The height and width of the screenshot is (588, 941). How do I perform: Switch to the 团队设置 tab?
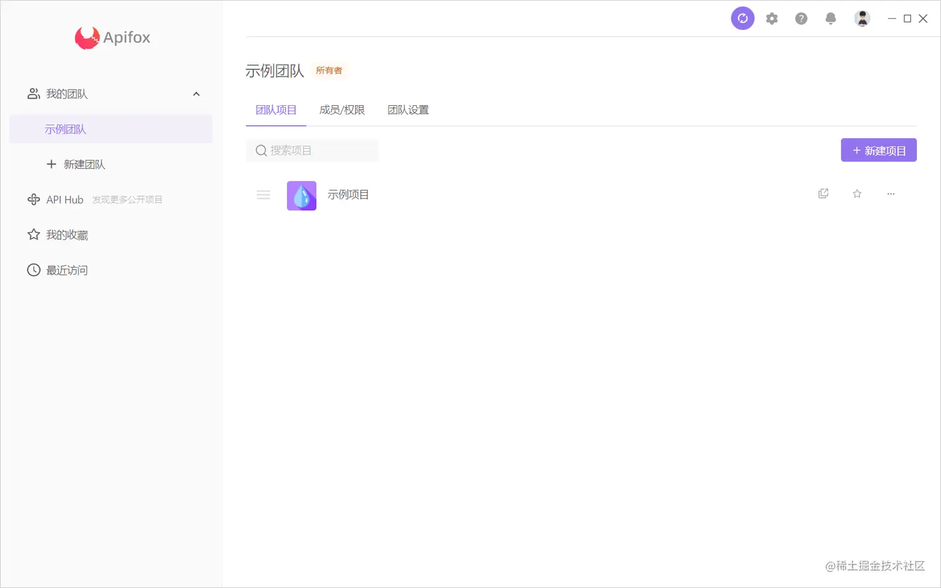(x=408, y=110)
